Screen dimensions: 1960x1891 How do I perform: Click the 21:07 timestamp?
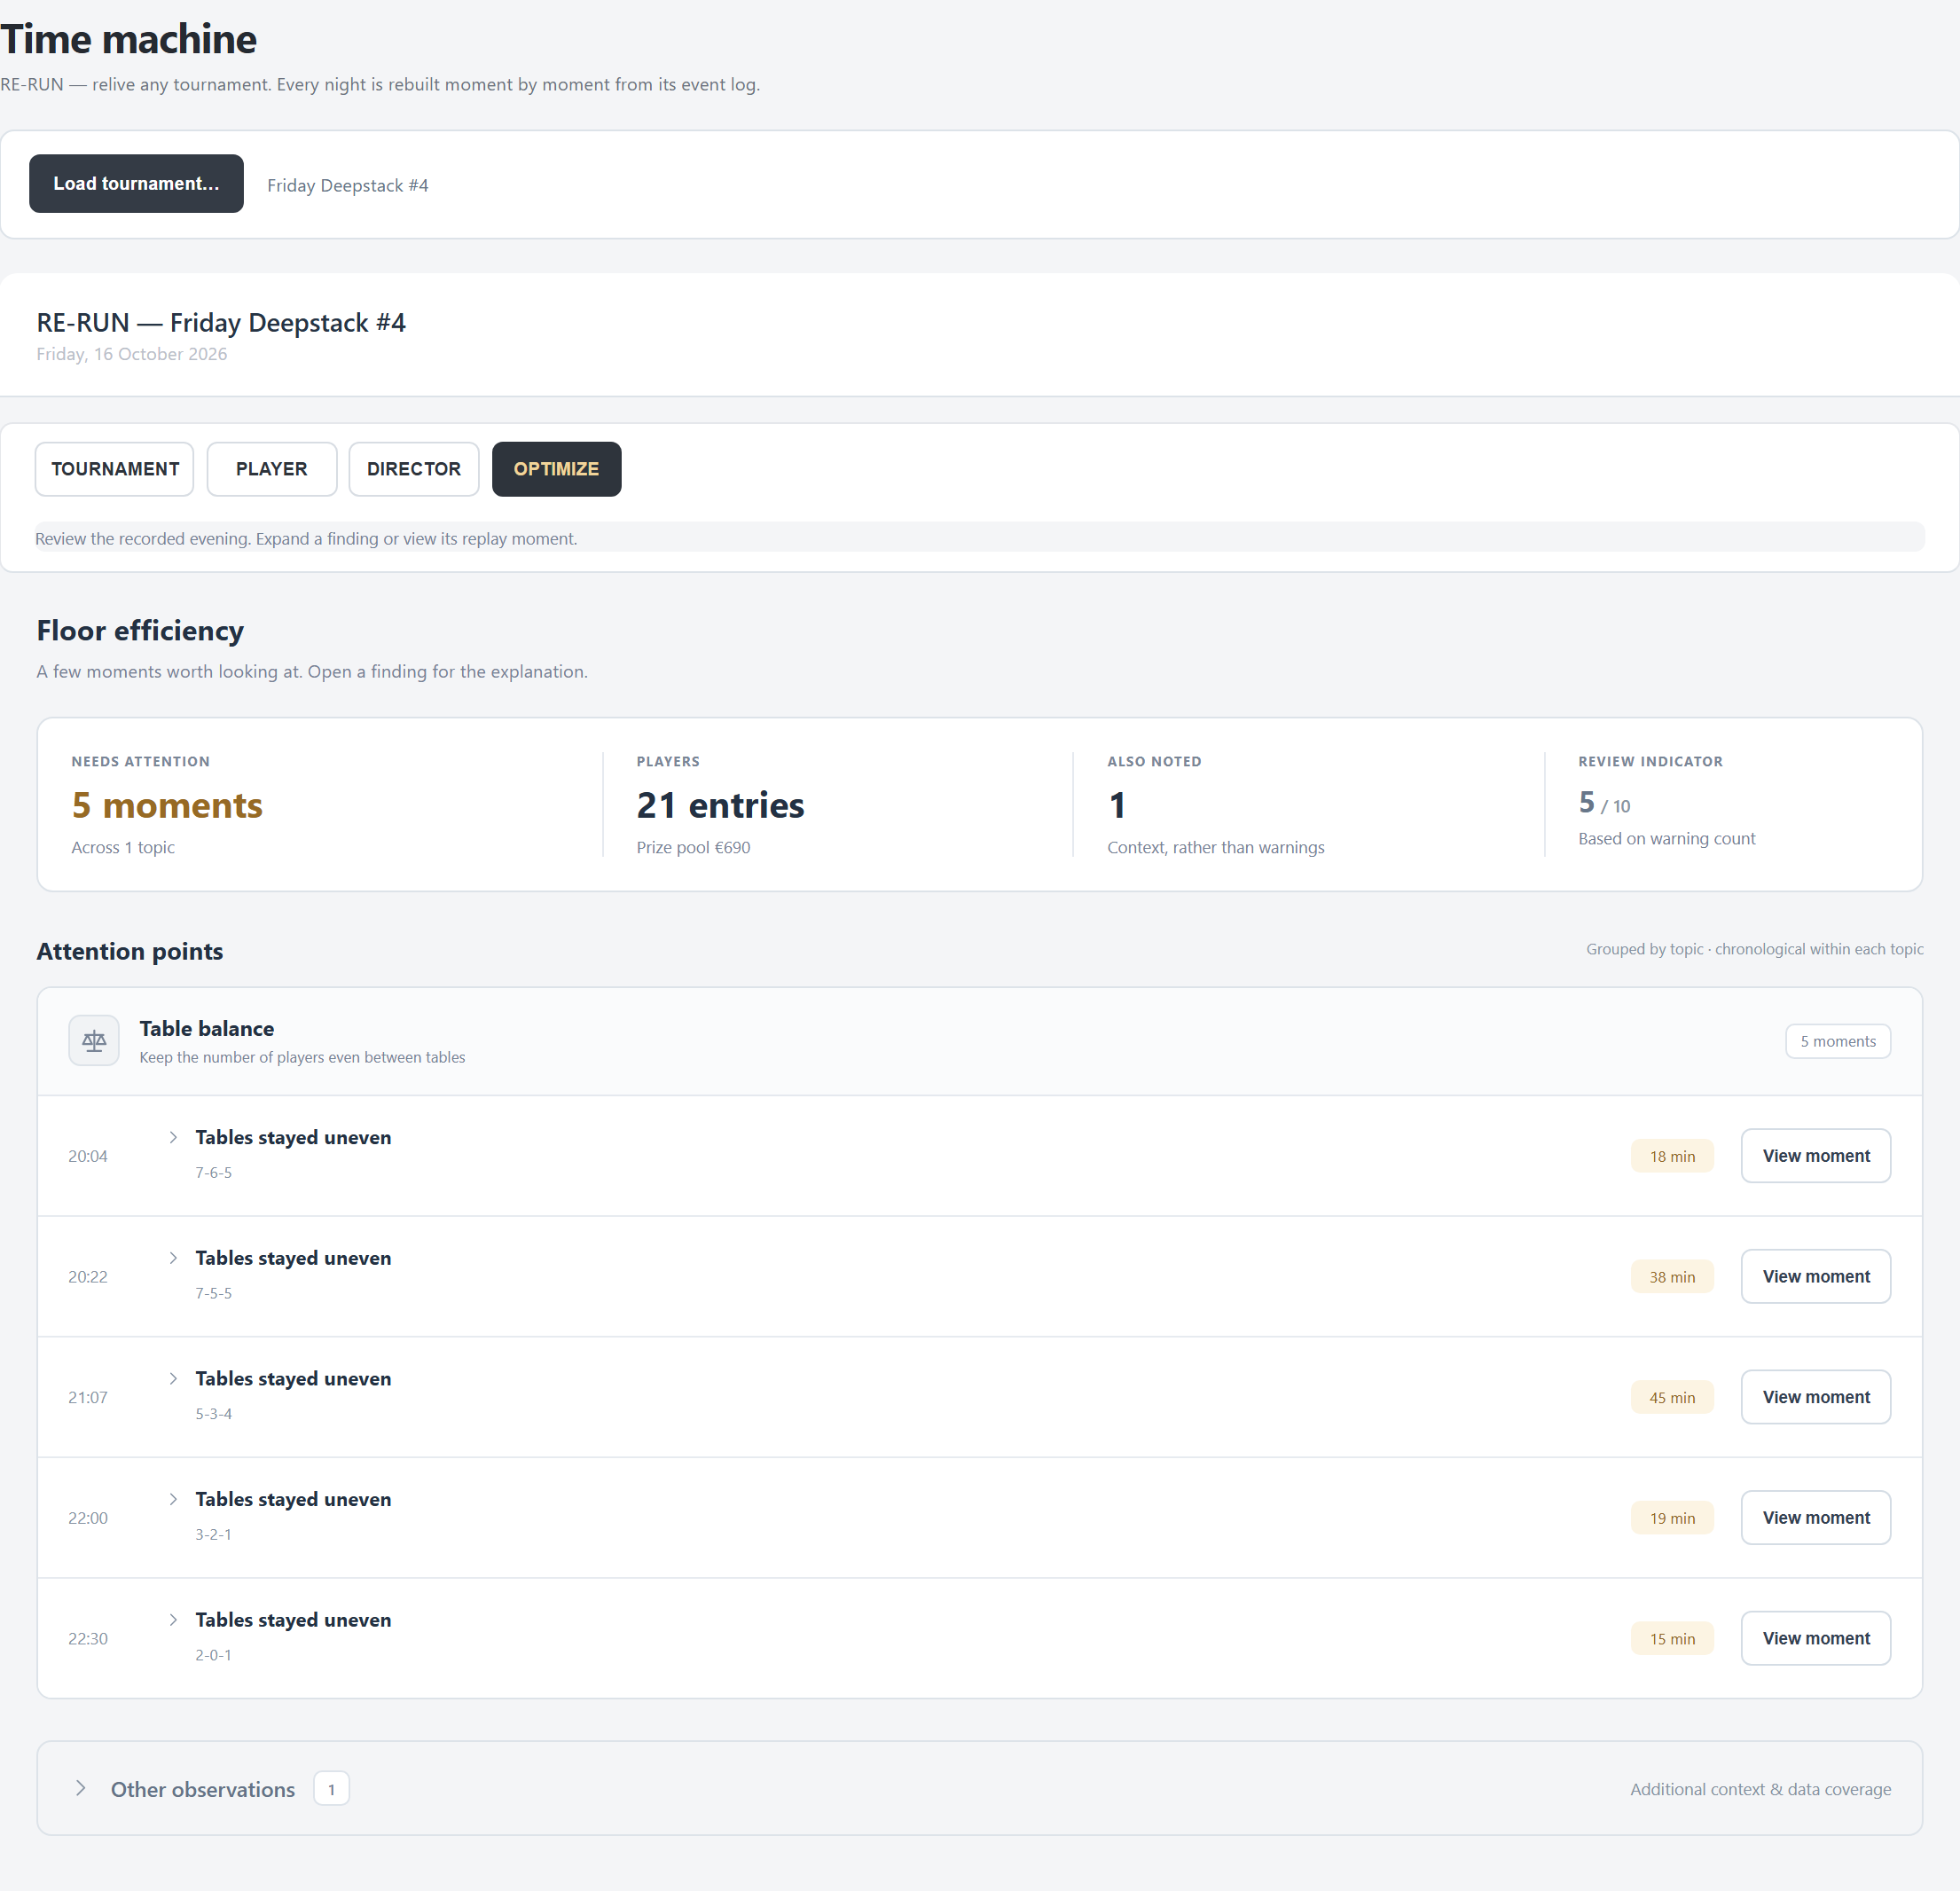pyautogui.click(x=88, y=1398)
